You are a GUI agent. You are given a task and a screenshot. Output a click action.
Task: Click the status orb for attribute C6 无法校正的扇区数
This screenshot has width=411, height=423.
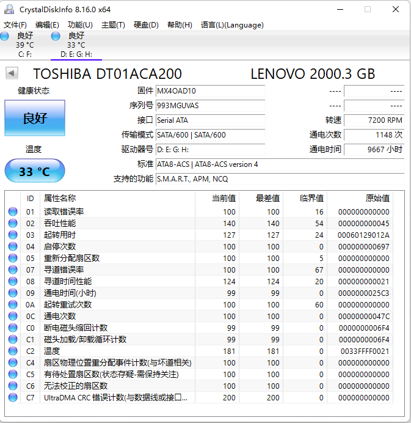(x=13, y=386)
